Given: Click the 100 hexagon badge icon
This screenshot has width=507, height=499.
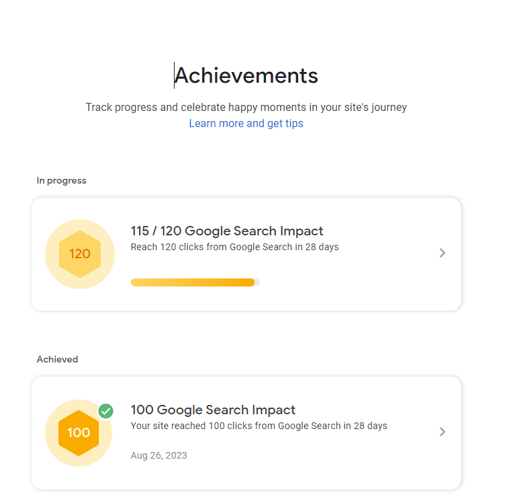Looking at the screenshot, I should [x=79, y=433].
